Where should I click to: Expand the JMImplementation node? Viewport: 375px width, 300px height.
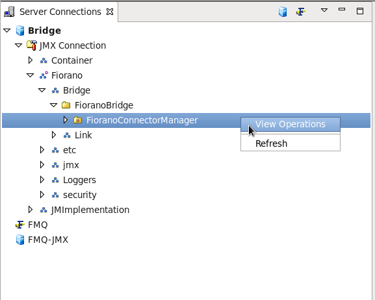(31, 210)
